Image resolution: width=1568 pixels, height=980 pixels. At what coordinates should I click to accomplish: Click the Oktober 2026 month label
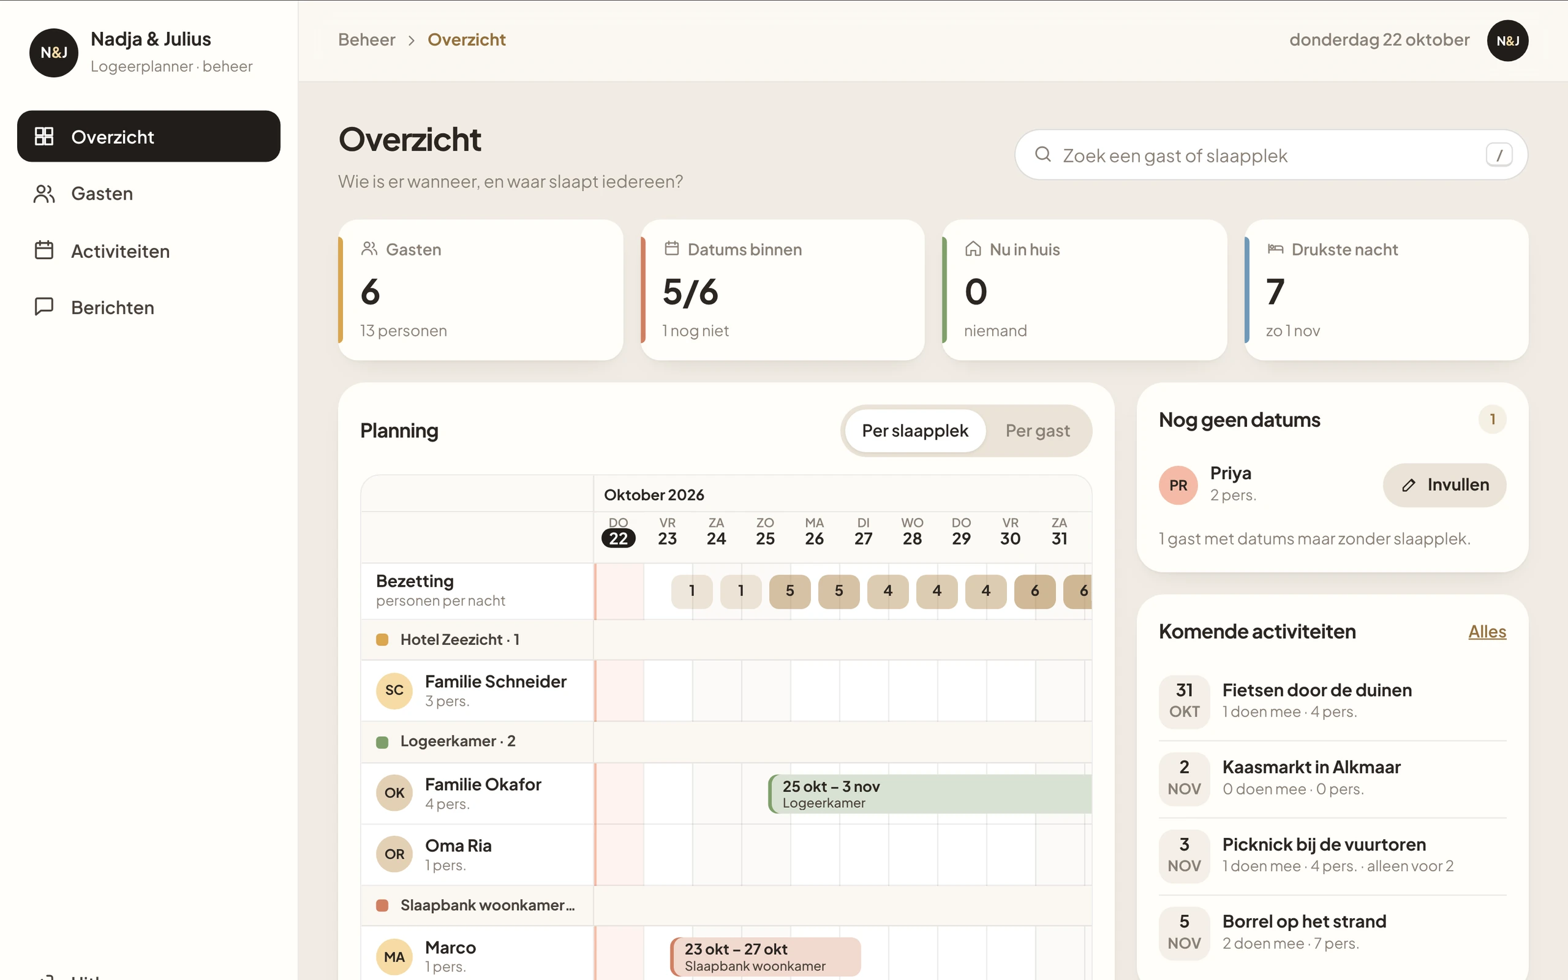654,494
